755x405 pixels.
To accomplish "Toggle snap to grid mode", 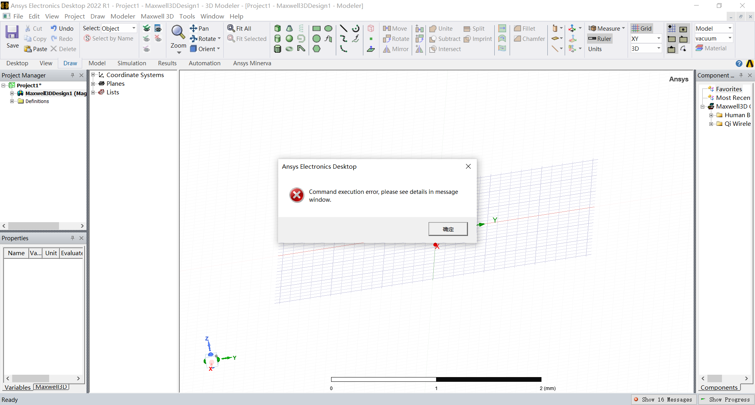I will click(x=672, y=28).
